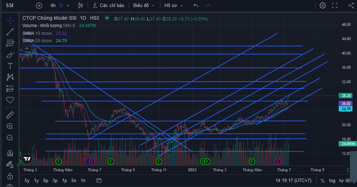Select the brush drawing tool
This screenshot has width=357, height=187.
pos(10,54)
